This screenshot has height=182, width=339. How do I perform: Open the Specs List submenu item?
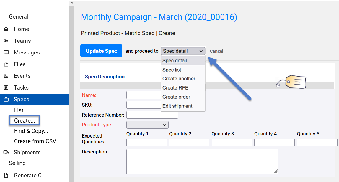pos(19,110)
